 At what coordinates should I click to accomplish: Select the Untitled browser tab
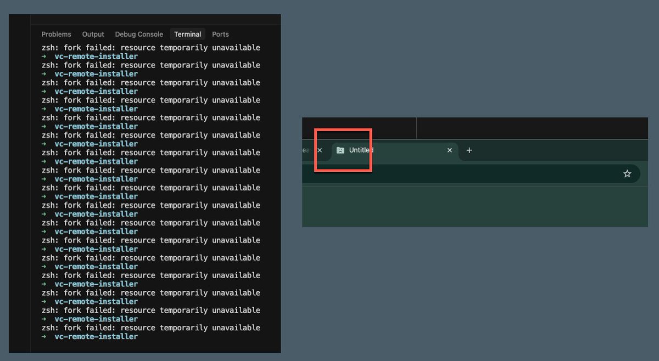[x=394, y=151]
